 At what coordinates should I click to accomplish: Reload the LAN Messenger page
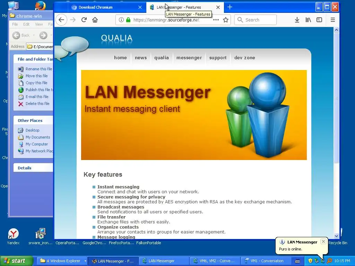84,20
